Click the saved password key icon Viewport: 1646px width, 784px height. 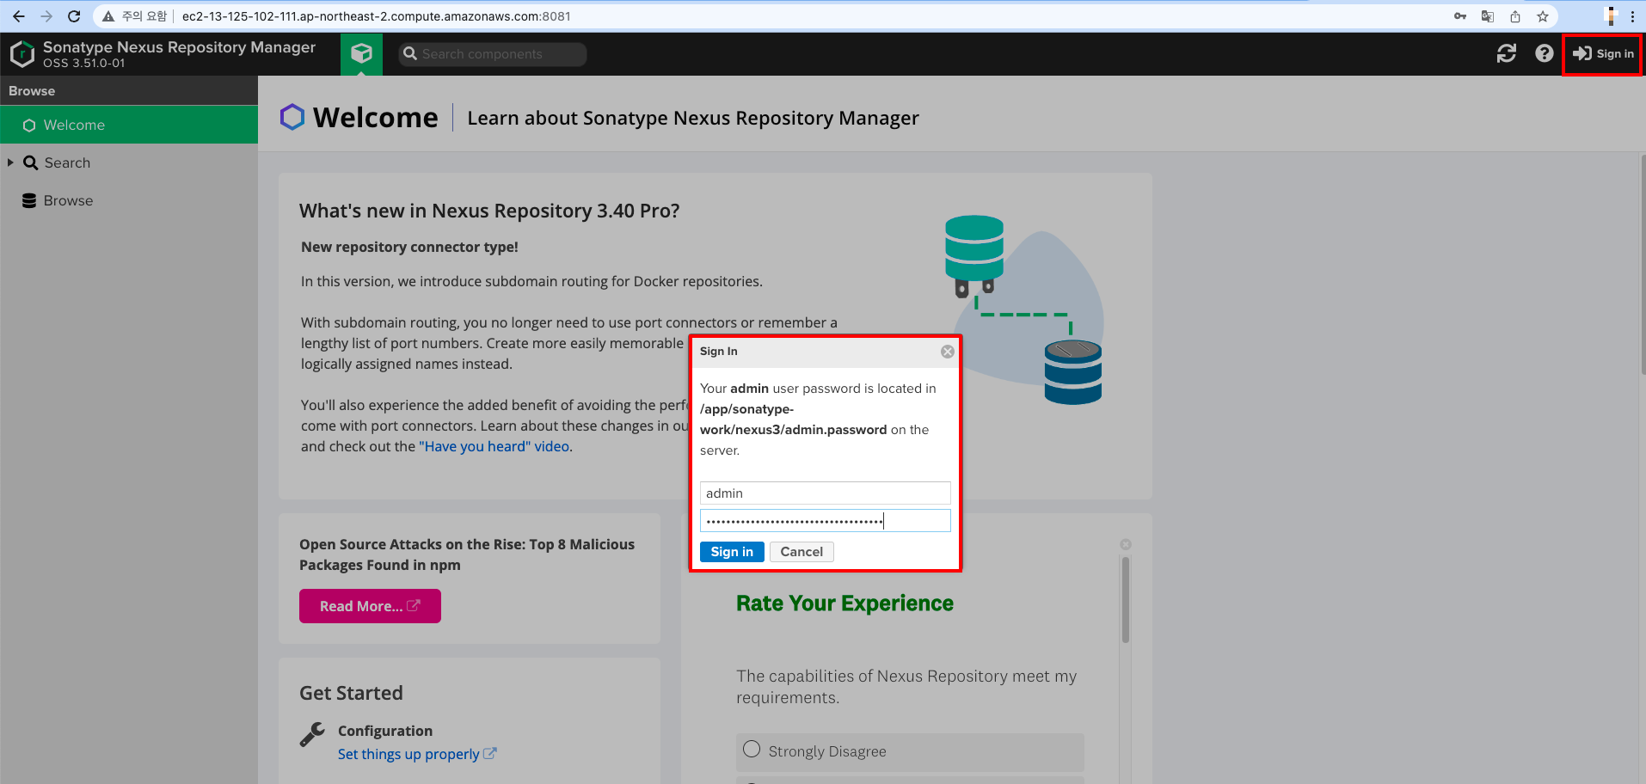point(1460,16)
